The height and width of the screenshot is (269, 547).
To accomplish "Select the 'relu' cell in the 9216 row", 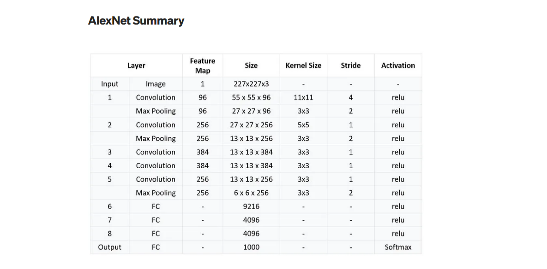I will coord(398,206).
